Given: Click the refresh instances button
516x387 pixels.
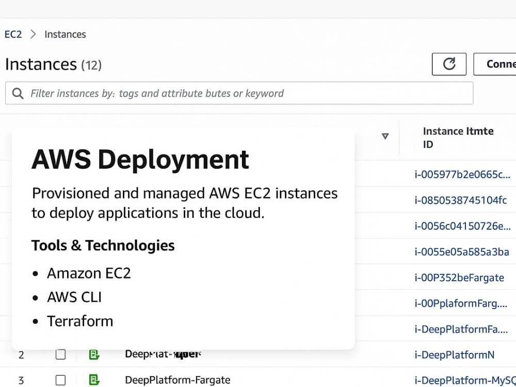Looking at the screenshot, I should (x=449, y=64).
